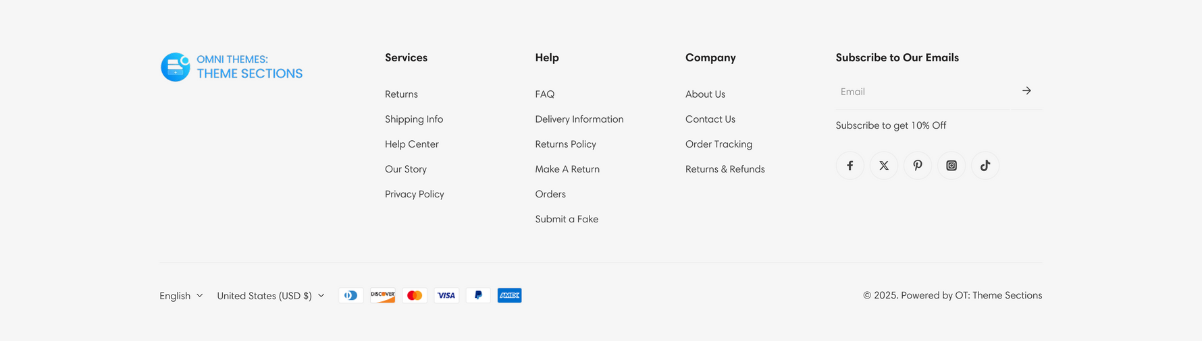1202x341 pixels.
Task: Expand the English language selector
Action: click(x=181, y=296)
